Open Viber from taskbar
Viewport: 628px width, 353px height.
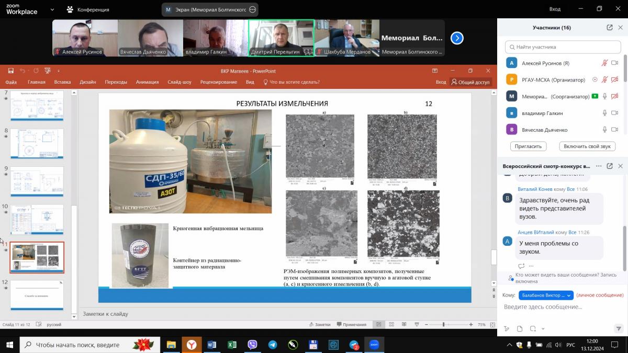[252, 345]
